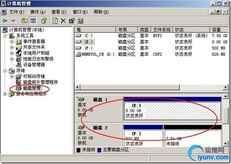Viewport: 231px width, 164px height.
Task: Click the volume list scroll-left arrow
Action: 78,87
